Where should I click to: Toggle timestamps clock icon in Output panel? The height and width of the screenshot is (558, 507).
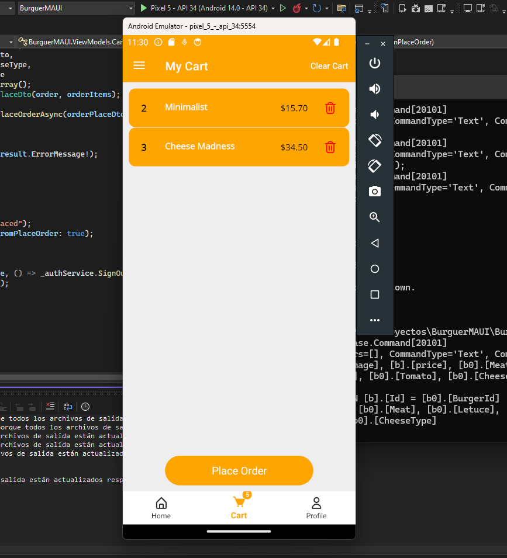click(85, 407)
